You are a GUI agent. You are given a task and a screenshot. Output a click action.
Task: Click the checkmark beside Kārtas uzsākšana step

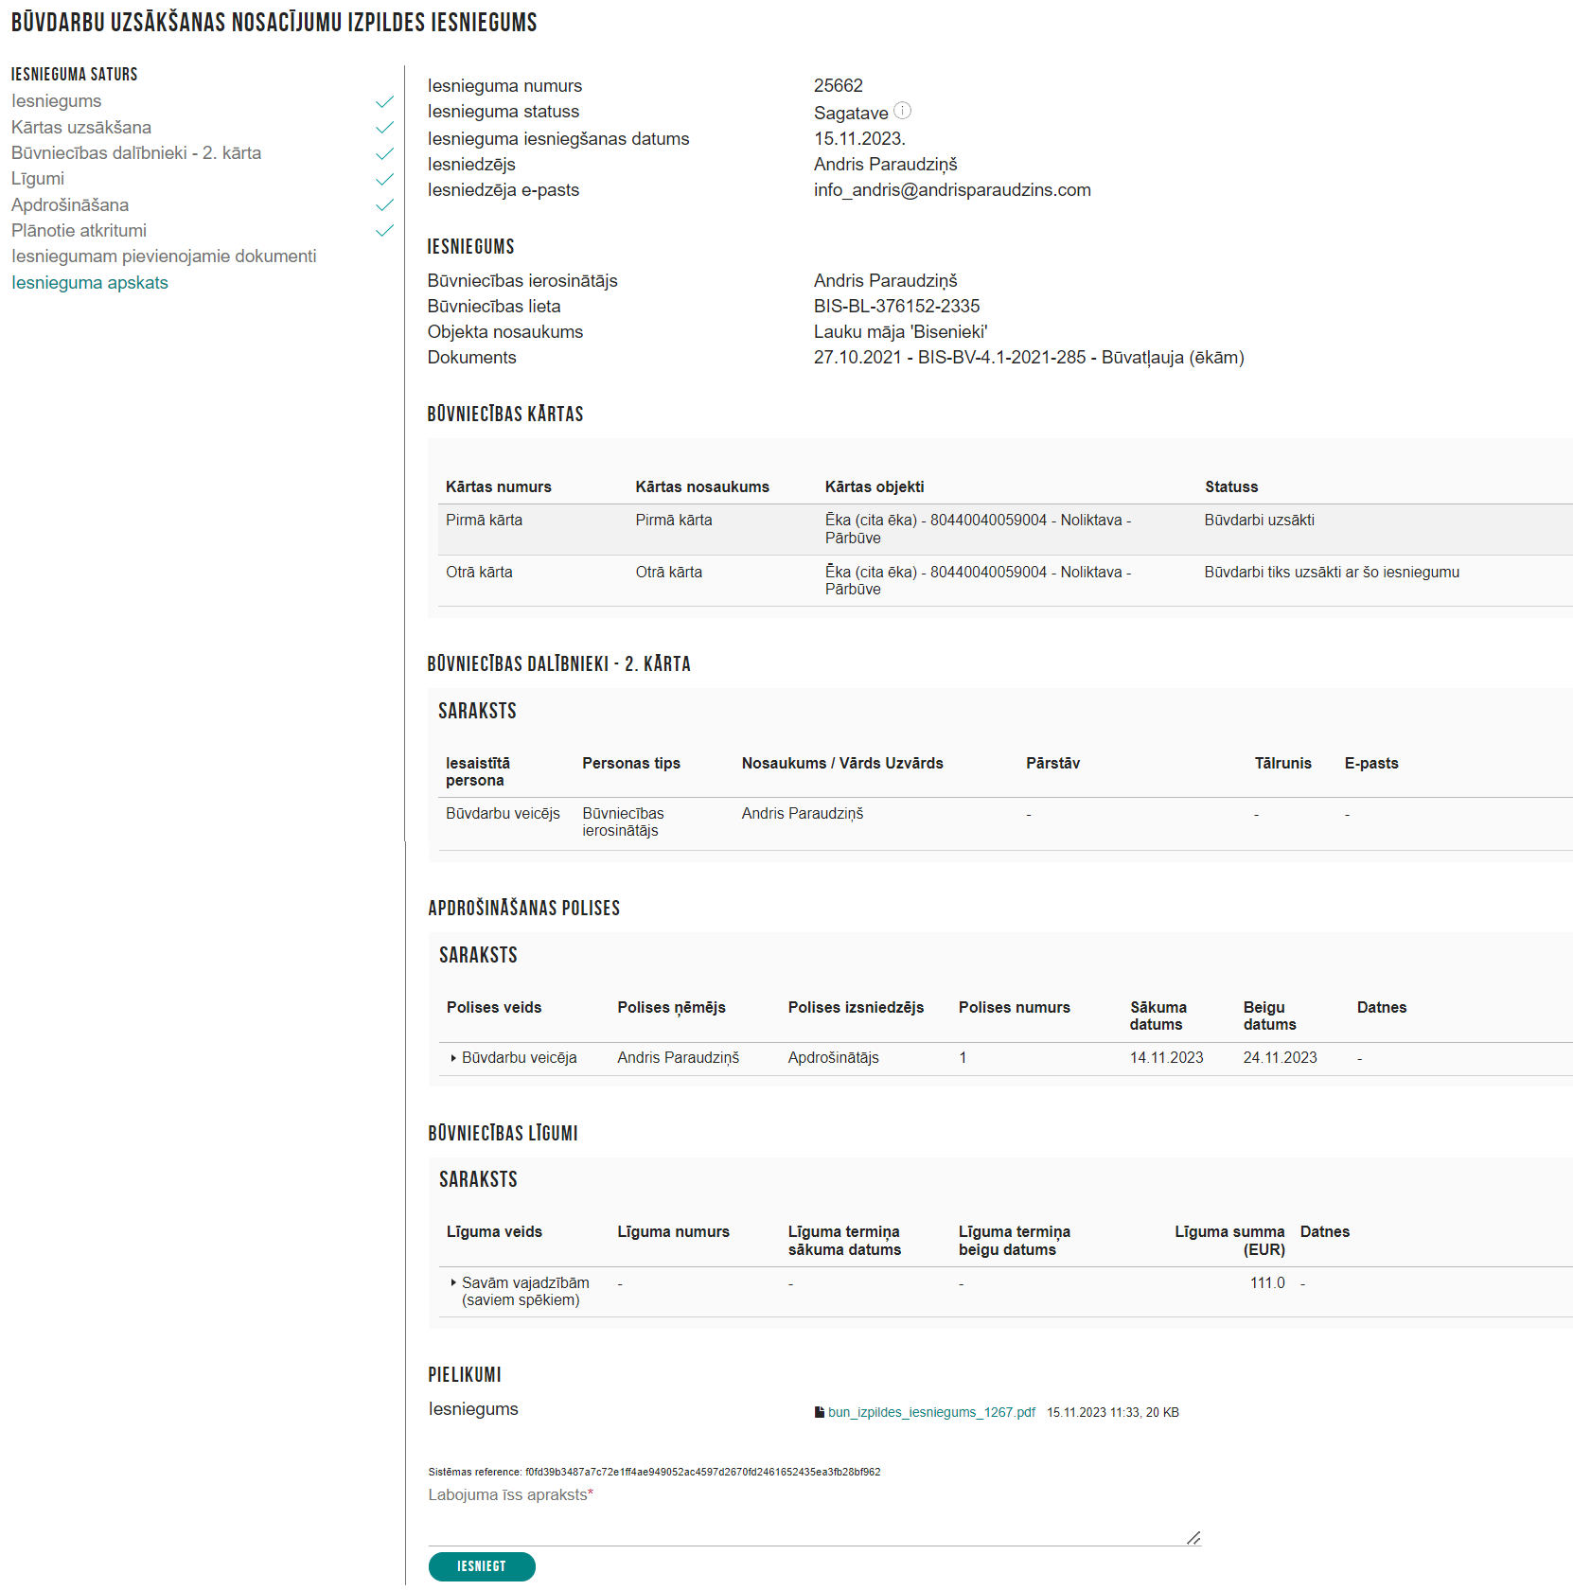[x=384, y=128]
